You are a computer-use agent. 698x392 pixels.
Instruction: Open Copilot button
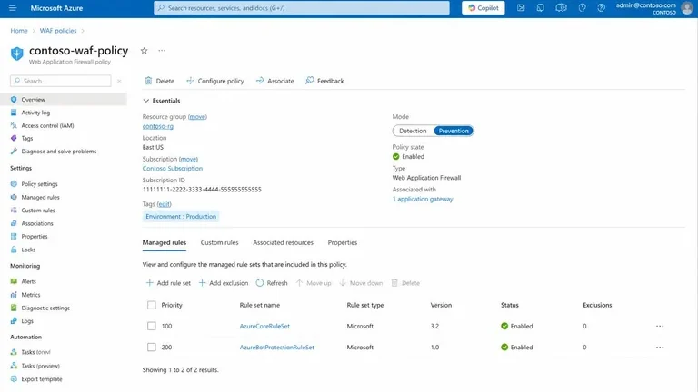point(483,8)
